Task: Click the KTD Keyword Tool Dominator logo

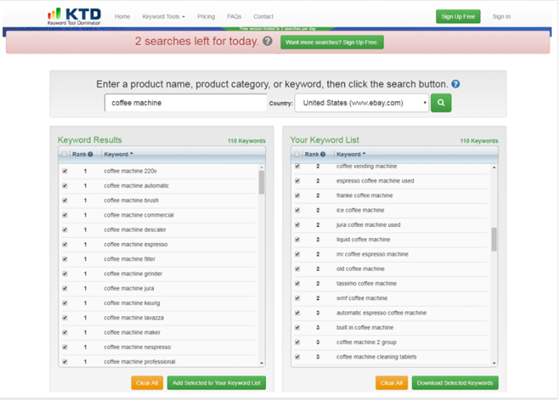Action: pos(74,16)
